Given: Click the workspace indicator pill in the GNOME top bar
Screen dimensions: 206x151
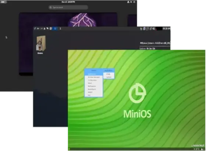Looking at the screenshot, I should coord(3,2).
